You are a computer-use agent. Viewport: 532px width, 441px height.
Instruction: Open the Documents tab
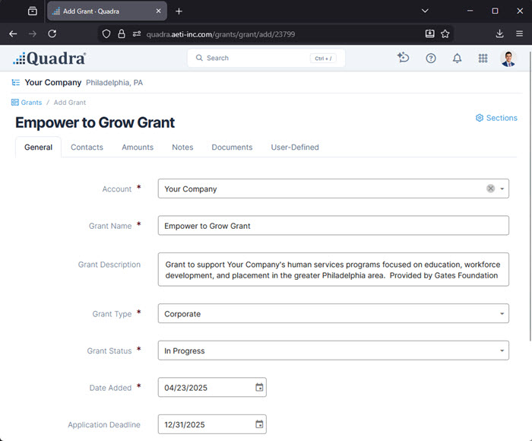pos(232,148)
